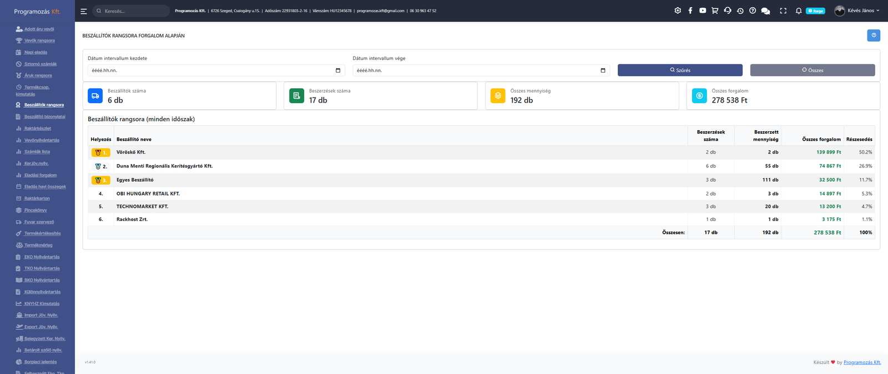The height and width of the screenshot is (374, 888).
Task: Click the 139 899 Ft turnover value
Action: pos(829,152)
